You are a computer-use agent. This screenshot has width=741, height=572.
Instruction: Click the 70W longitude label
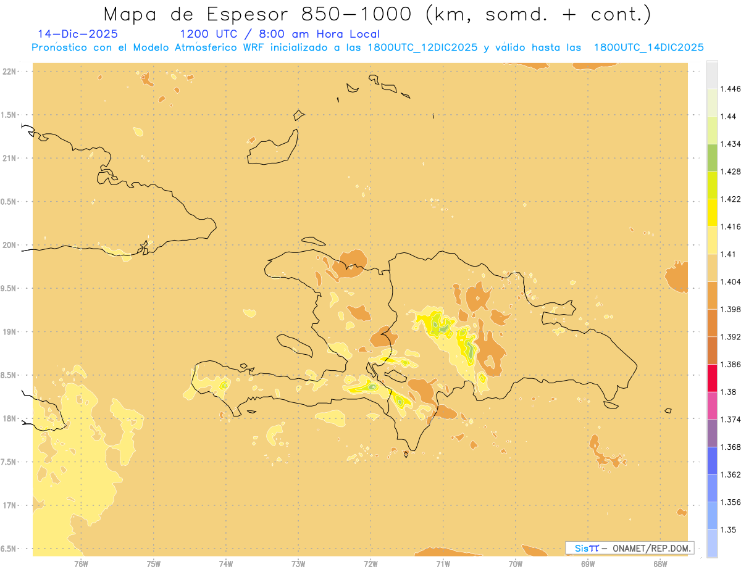(x=516, y=563)
